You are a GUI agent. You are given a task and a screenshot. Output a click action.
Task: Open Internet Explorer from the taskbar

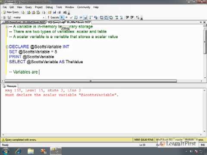[x=19, y=151]
